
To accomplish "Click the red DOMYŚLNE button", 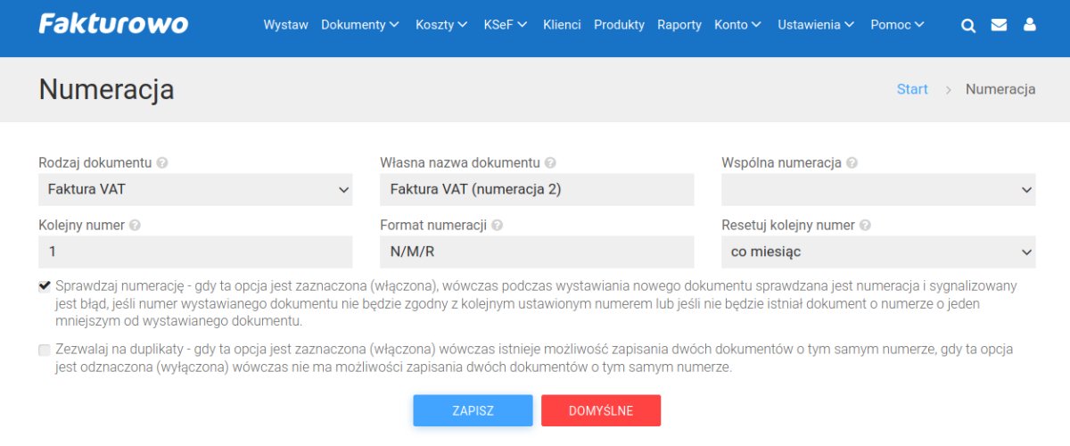I will point(601,410).
